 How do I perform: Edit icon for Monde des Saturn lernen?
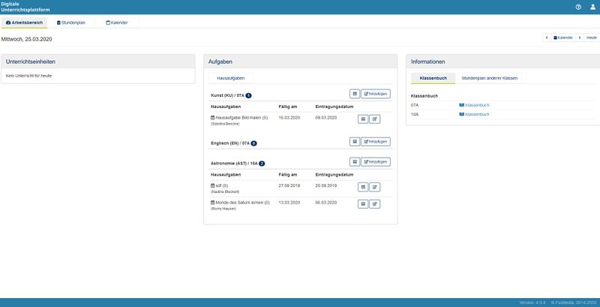(x=375, y=204)
